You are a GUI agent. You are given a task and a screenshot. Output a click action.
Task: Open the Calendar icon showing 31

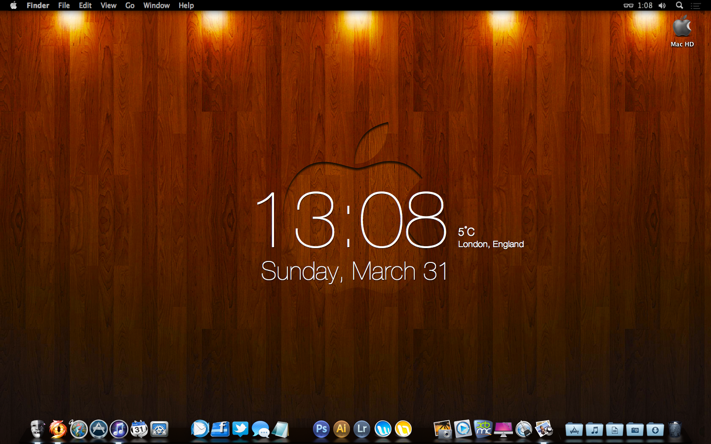(x=139, y=429)
